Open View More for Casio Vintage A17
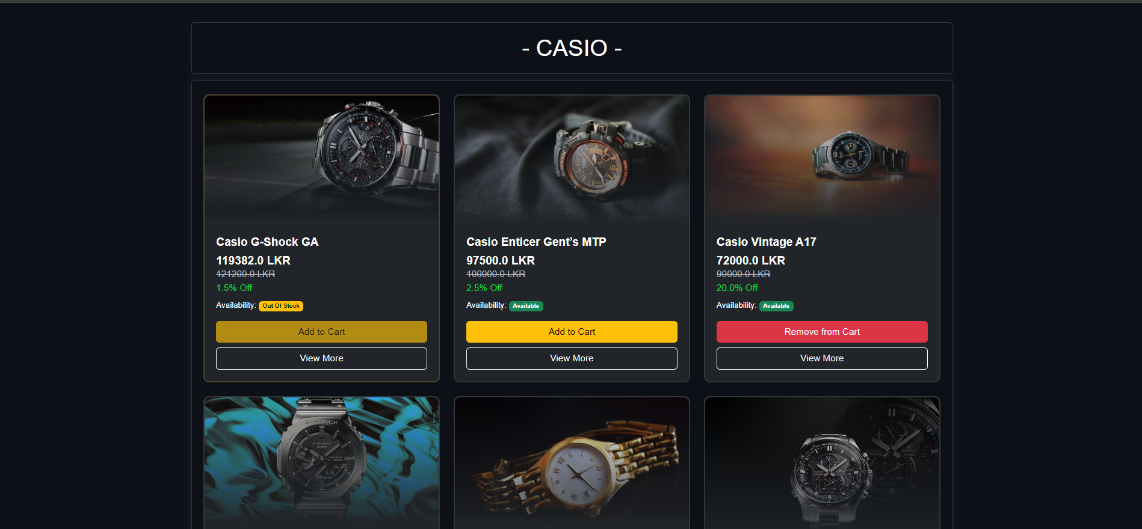 coord(822,358)
